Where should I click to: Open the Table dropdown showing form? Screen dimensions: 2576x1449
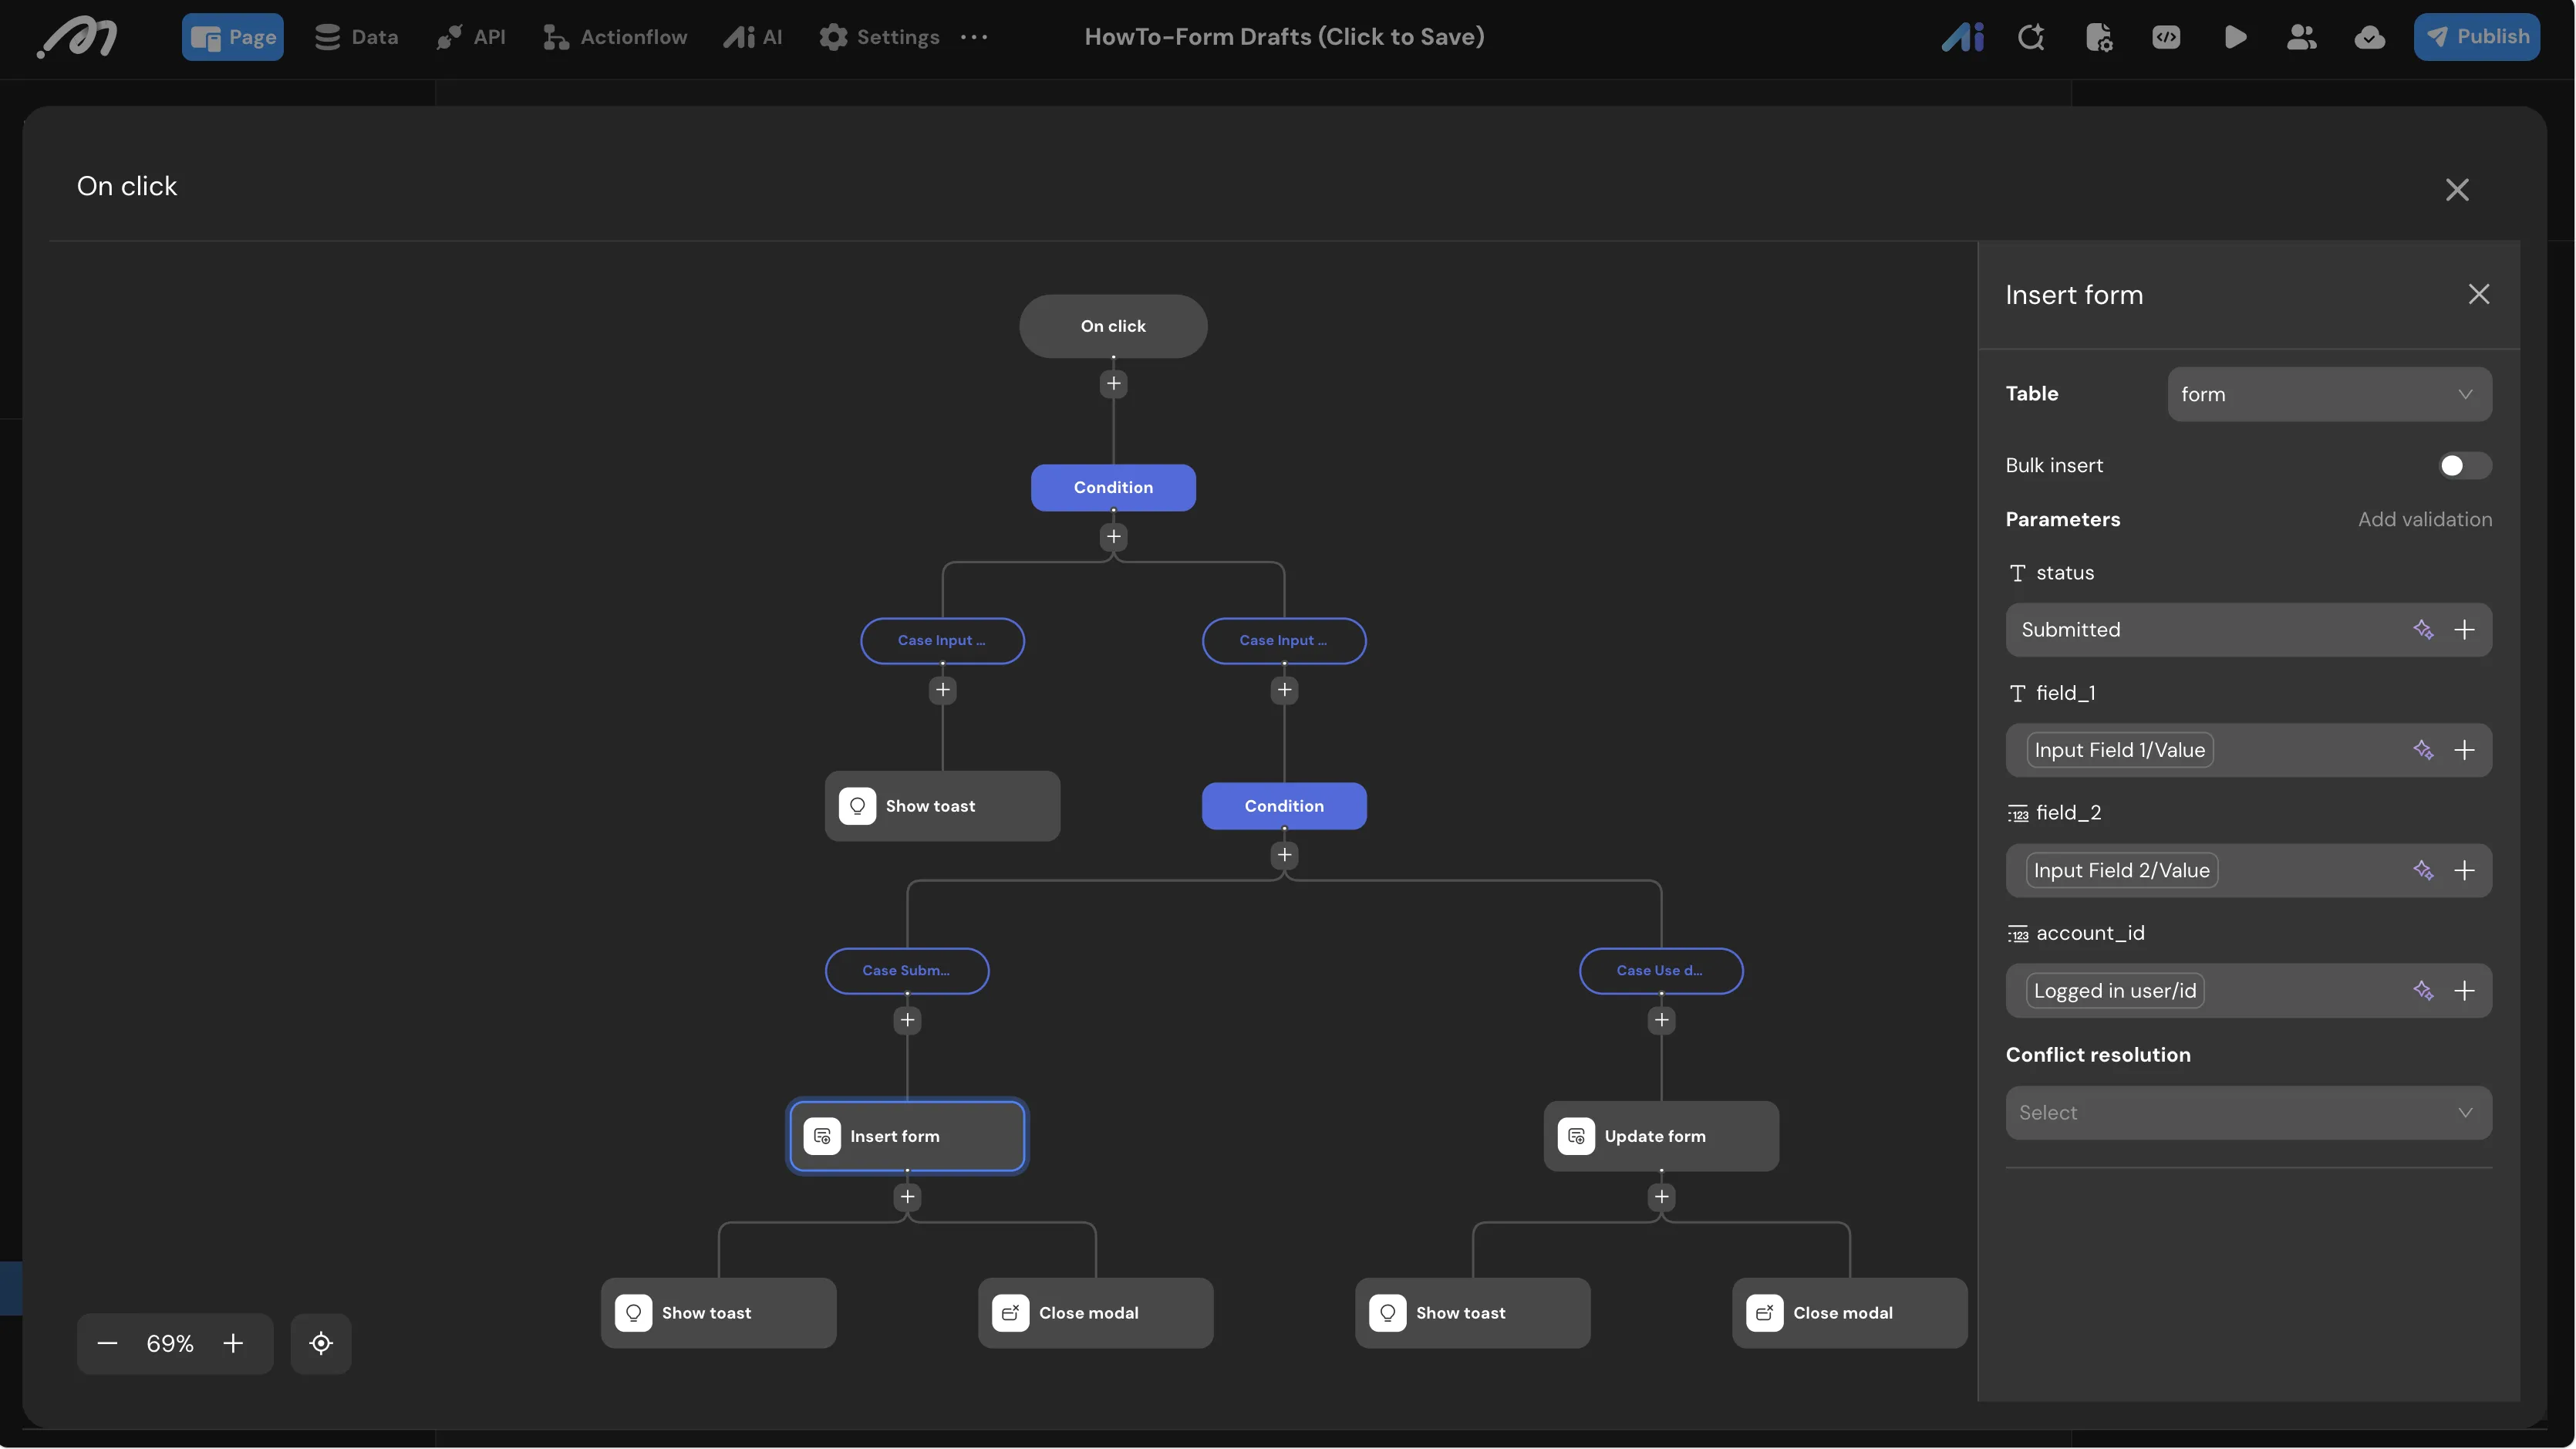tap(2329, 394)
